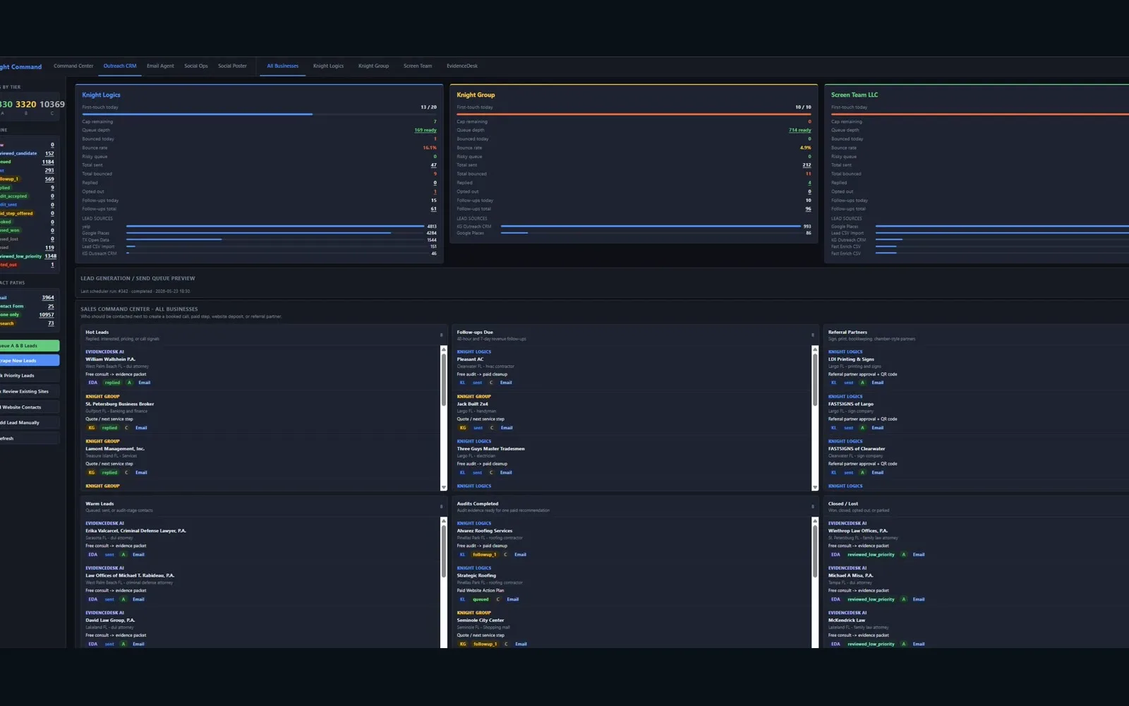Image resolution: width=1129 pixels, height=706 pixels.
Task: Click Follow-ups Due scrollbar up arrow
Action: click(815, 349)
